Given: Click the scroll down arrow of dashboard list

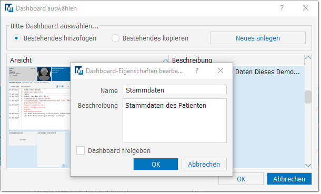Looking at the screenshot, I should click(x=308, y=165).
